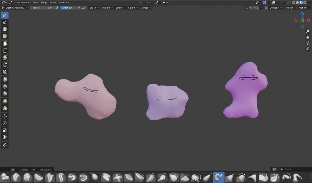Open the Options dropdown
The height and width of the screenshot is (183, 312).
click(304, 8)
